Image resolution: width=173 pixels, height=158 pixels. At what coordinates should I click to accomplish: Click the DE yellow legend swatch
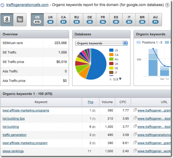[x=111, y=68]
